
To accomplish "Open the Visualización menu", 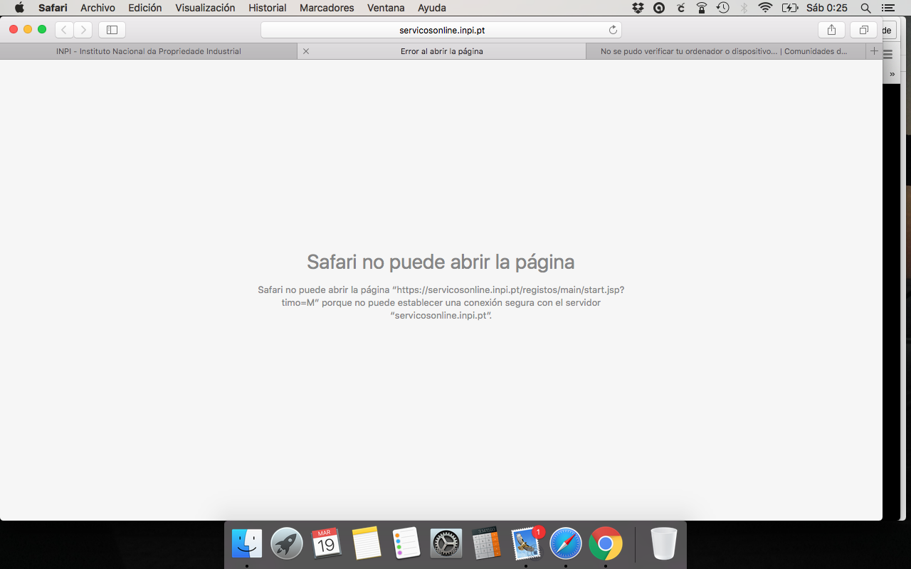I will 205,8.
